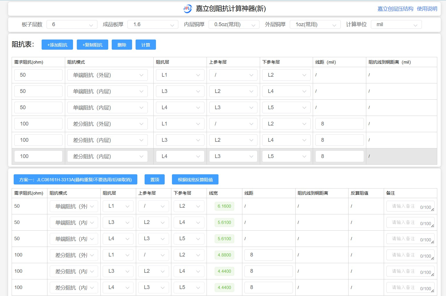Expand the 外层铜厚 dropdown showing 1oz(常用)
446x296 pixels.
click(315, 24)
